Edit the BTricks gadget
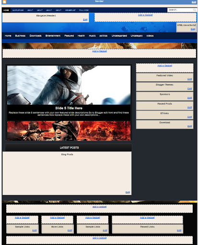 pyautogui.click(x=189, y=117)
